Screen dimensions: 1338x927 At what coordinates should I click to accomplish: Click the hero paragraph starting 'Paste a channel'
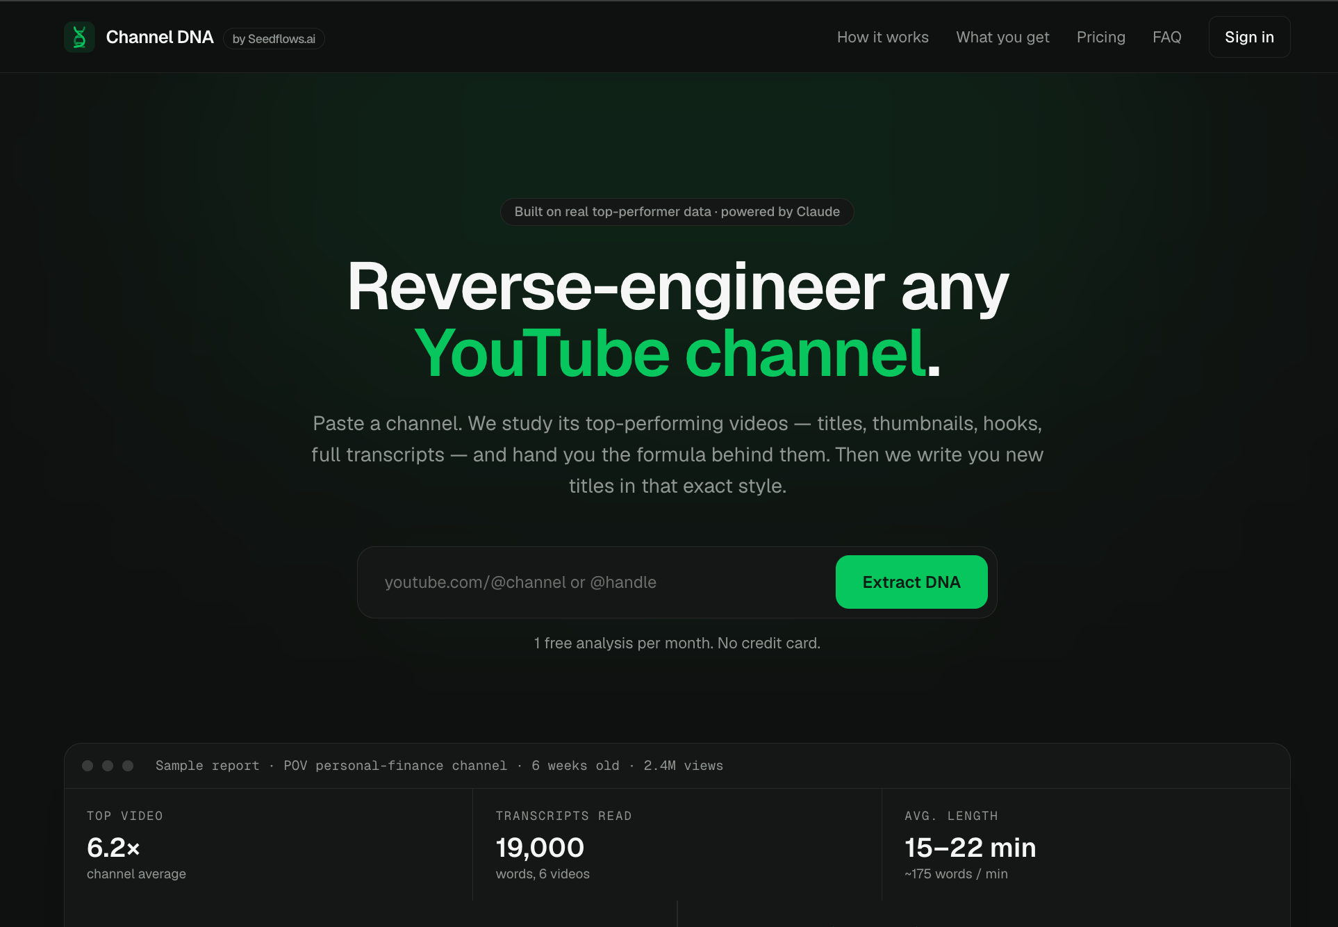pyautogui.click(x=677, y=454)
